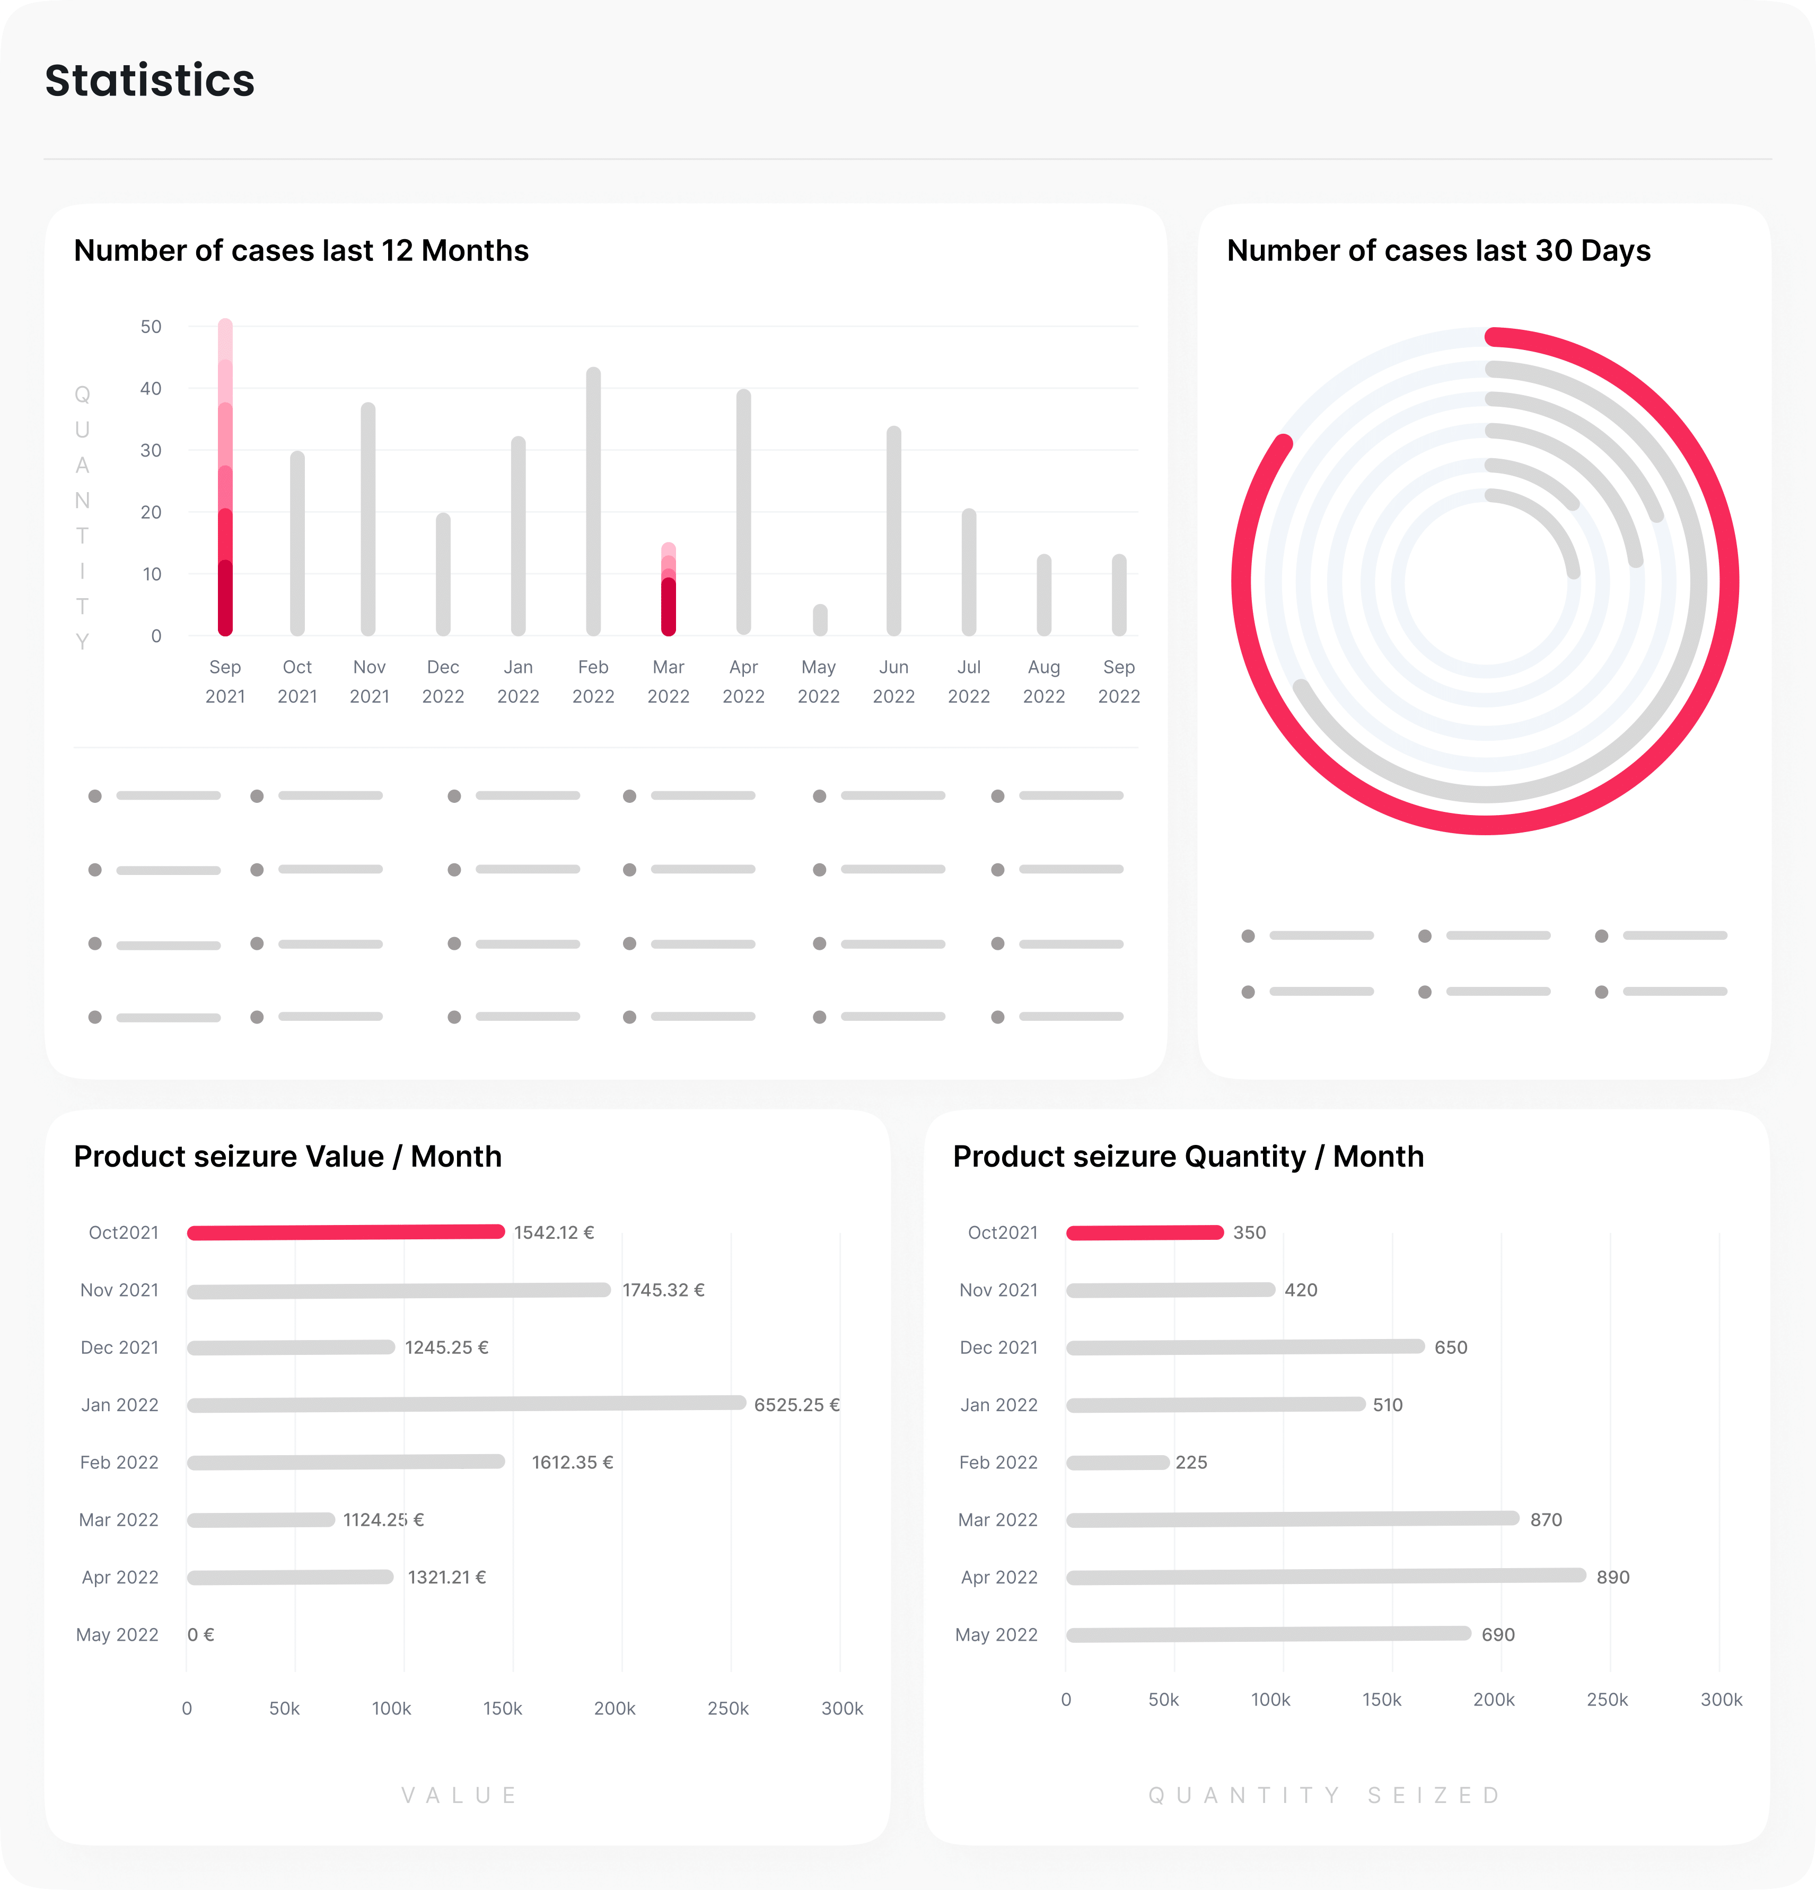Image resolution: width=1816 pixels, height=1890 pixels.
Task: Select the Mar 2022 red highlighted bar
Action: coord(668,589)
